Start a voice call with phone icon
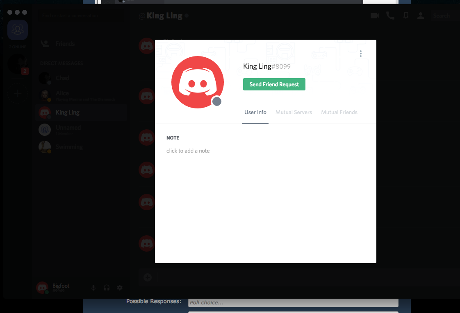 click(390, 16)
